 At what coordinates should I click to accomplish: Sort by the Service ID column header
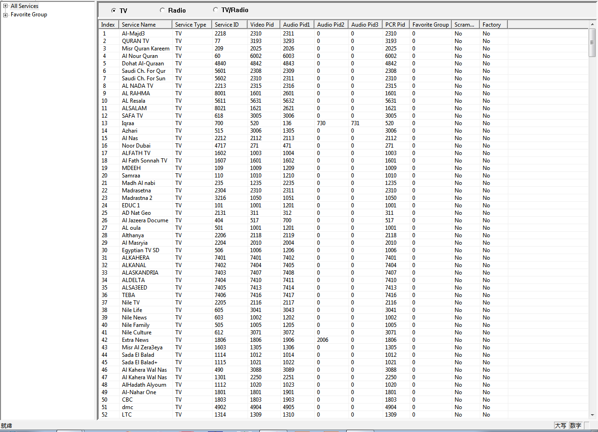229,24
